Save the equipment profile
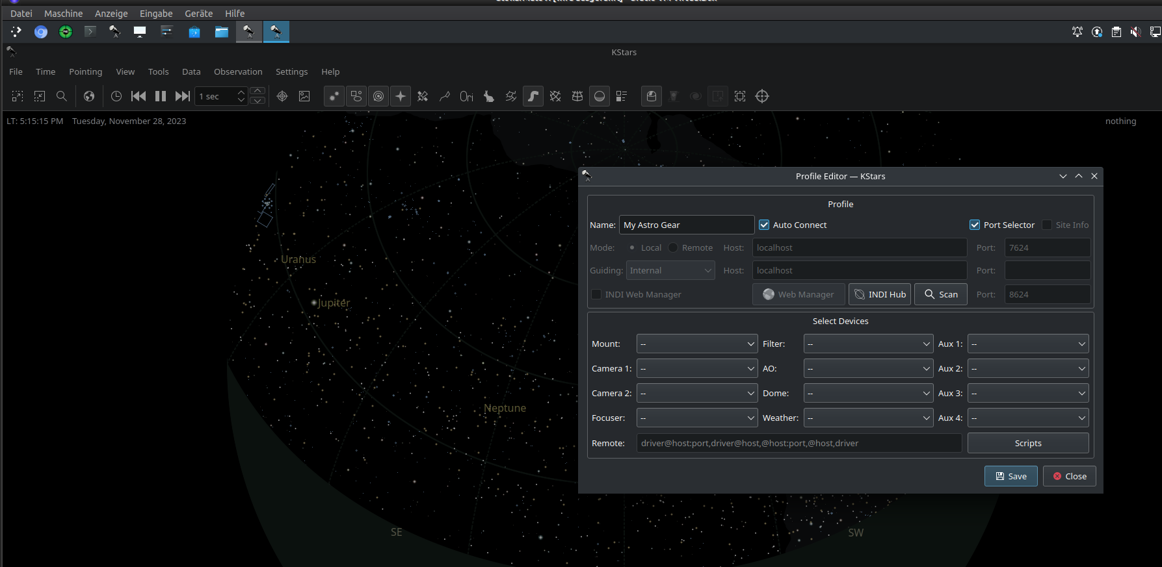This screenshot has width=1162, height=567. 1010,476
